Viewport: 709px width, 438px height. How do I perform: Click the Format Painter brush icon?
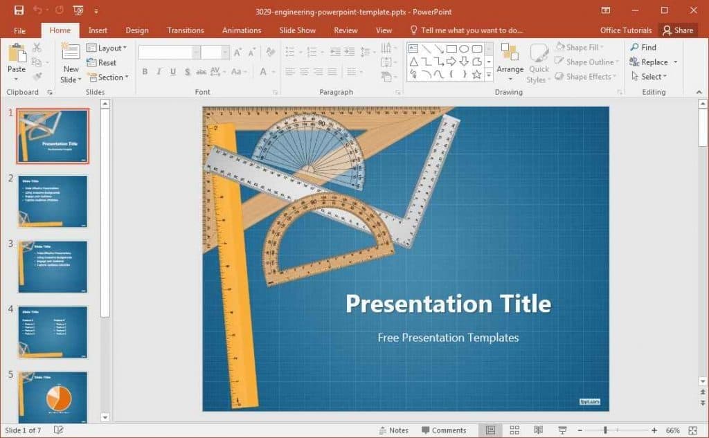37,77
